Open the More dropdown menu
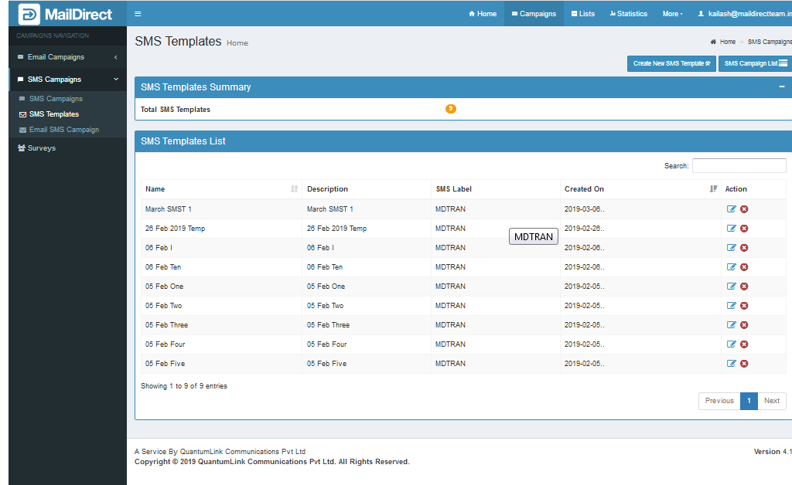 click(672, 14)
